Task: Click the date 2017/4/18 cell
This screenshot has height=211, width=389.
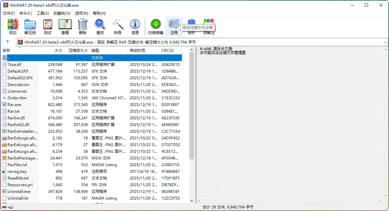Action: (x=143, y=171)
